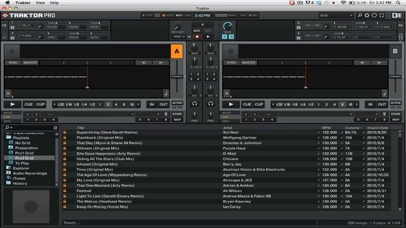The image size is (406, 228).
Task: Enable headphone cue for left mixer channel
Action: coord(195,104)
